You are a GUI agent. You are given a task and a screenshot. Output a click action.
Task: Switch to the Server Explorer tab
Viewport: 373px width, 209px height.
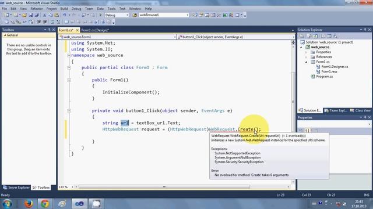point(16,188)
